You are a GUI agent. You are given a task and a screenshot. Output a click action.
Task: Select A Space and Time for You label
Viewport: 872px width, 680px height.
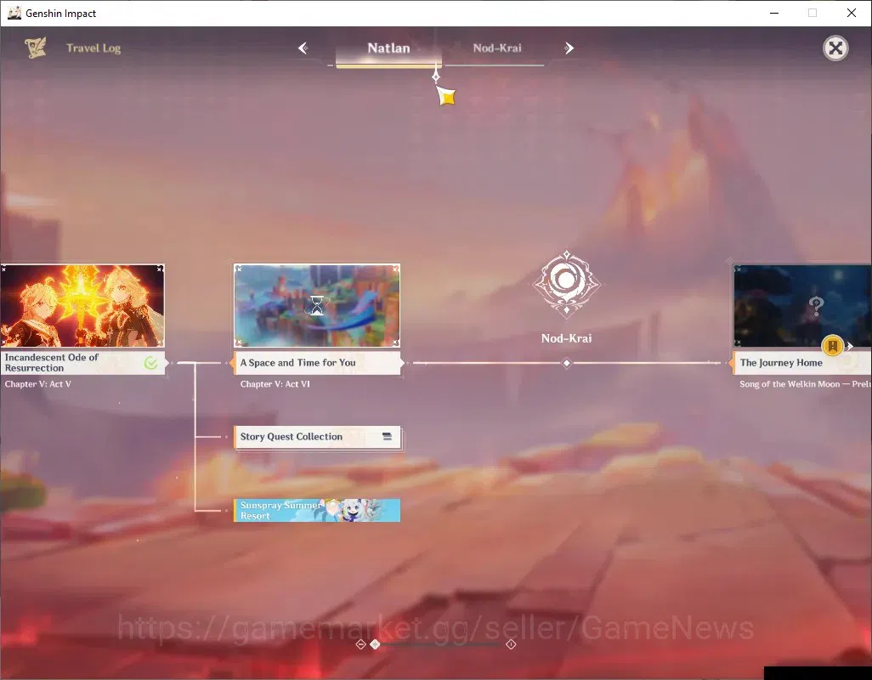tap(316, 363)
